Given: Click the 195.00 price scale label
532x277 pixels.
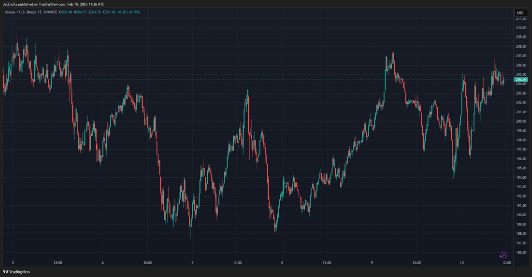Looking at the screenshot, I should (x=521, y=168).
